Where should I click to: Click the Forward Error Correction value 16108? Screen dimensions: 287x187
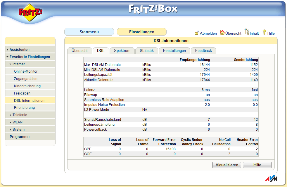pyautogui.click(x=171, y=149)
